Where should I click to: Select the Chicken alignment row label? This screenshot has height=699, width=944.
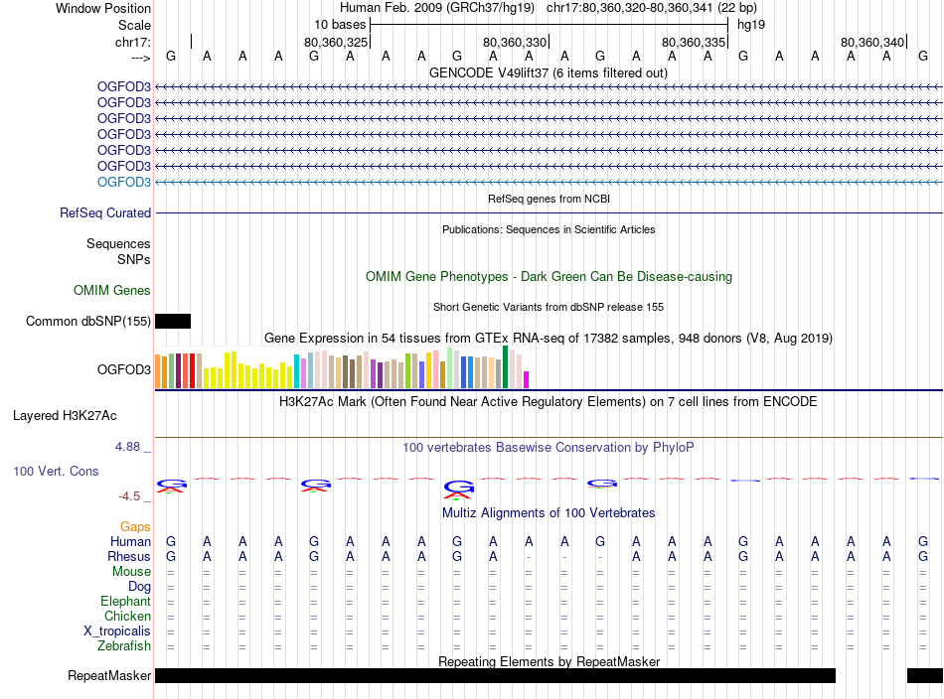point(127,616)
